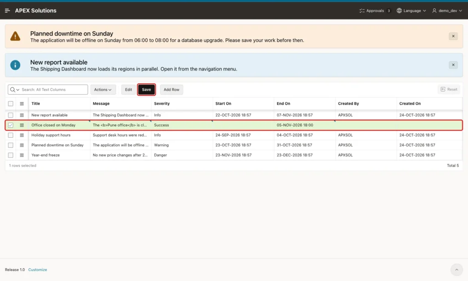This screenshot has width=468, height=281.
Task: Click the Severity column header
Action: (x=182, y=103)
